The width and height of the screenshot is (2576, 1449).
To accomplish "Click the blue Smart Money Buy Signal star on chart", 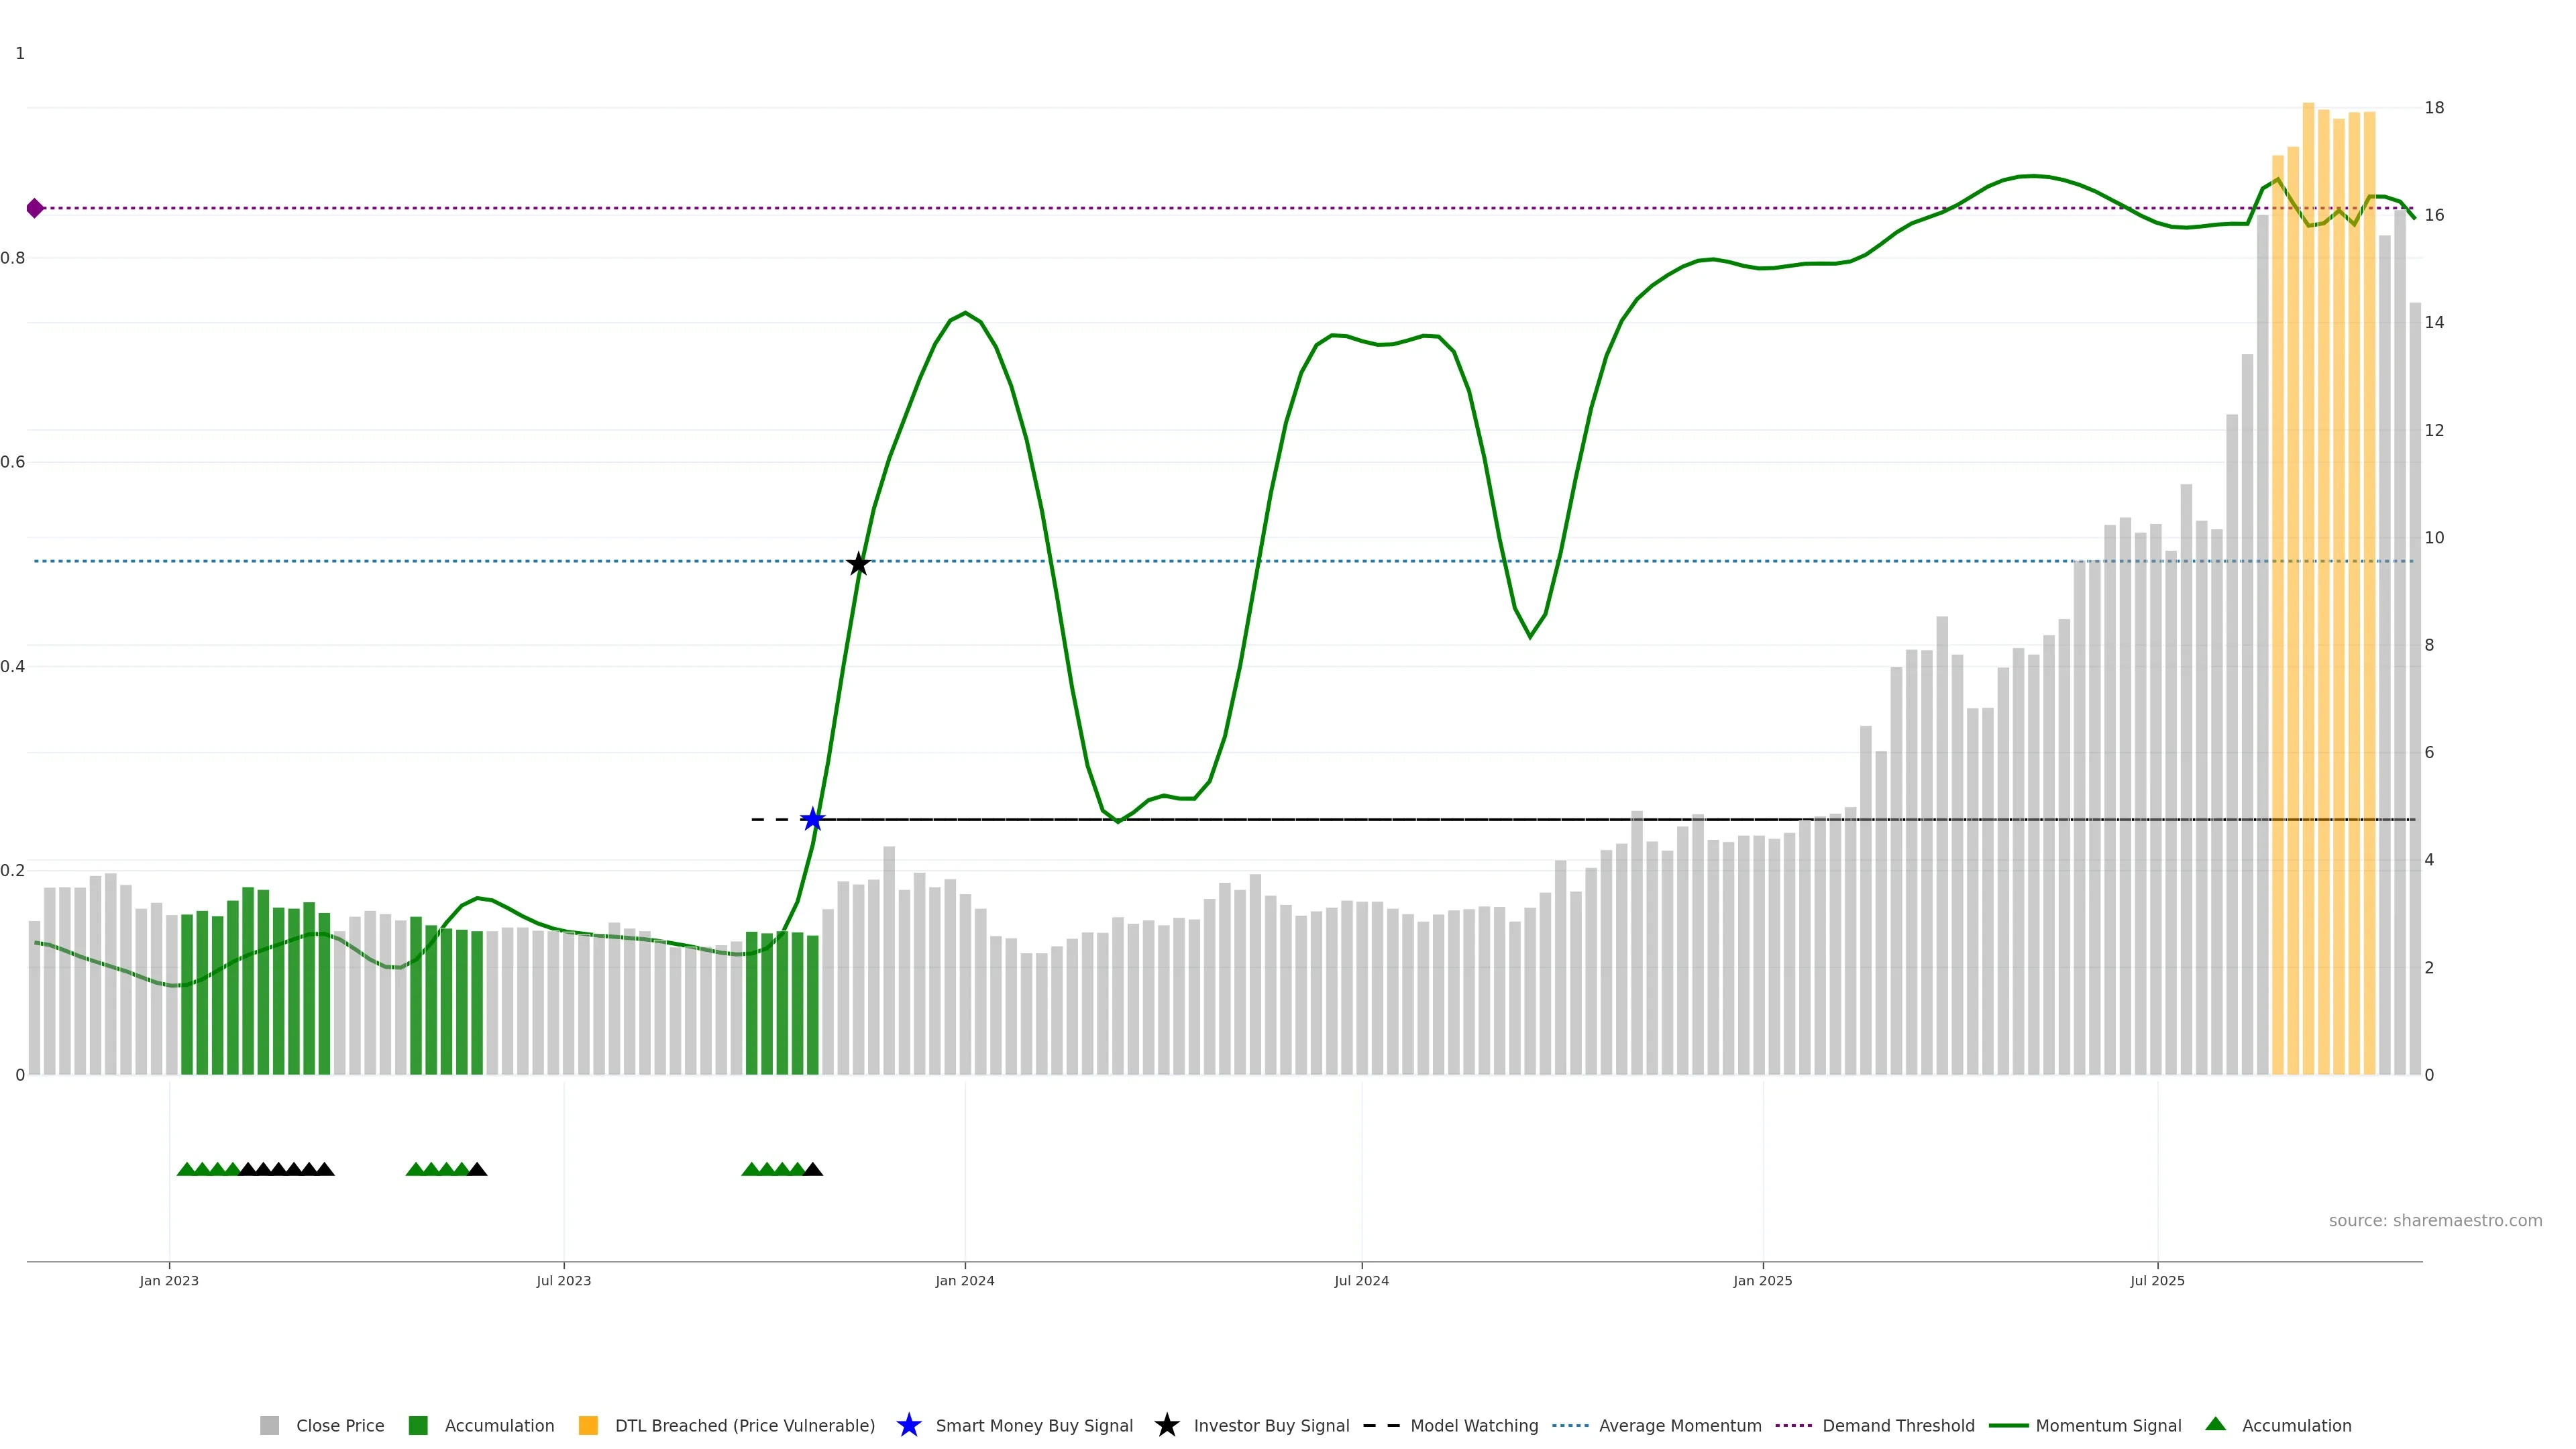I will [x=813, y=820].
